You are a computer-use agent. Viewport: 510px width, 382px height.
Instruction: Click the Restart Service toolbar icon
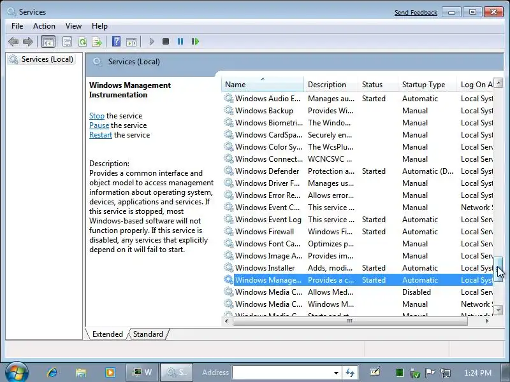[x=195, y=41]
